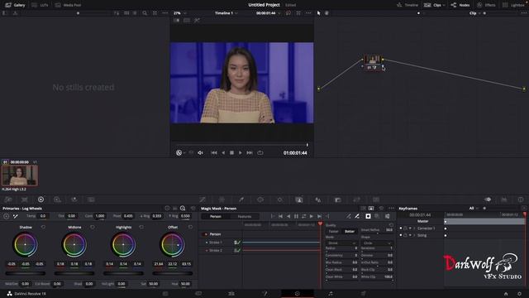Select the add stroke pen tool
The height and width of the screenshot is (298, 529).
349,216
